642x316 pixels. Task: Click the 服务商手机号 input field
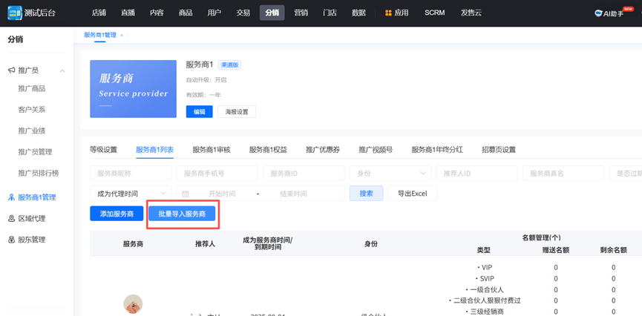217,174
